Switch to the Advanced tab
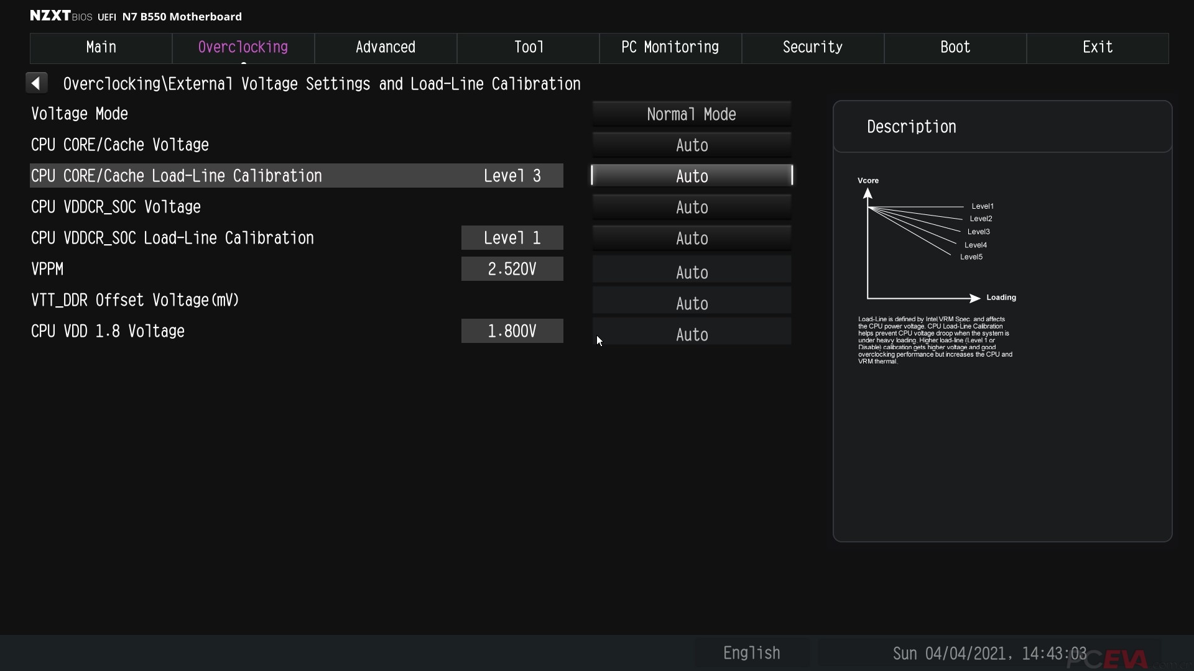 click(385, 47)
